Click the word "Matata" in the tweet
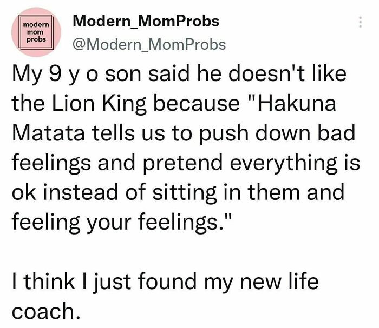 click(48, 133)
